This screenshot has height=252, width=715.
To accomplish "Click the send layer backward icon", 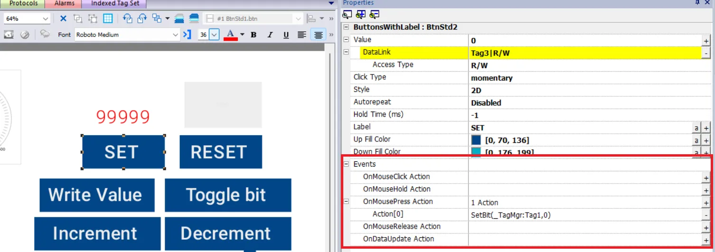I will [194, 19].
